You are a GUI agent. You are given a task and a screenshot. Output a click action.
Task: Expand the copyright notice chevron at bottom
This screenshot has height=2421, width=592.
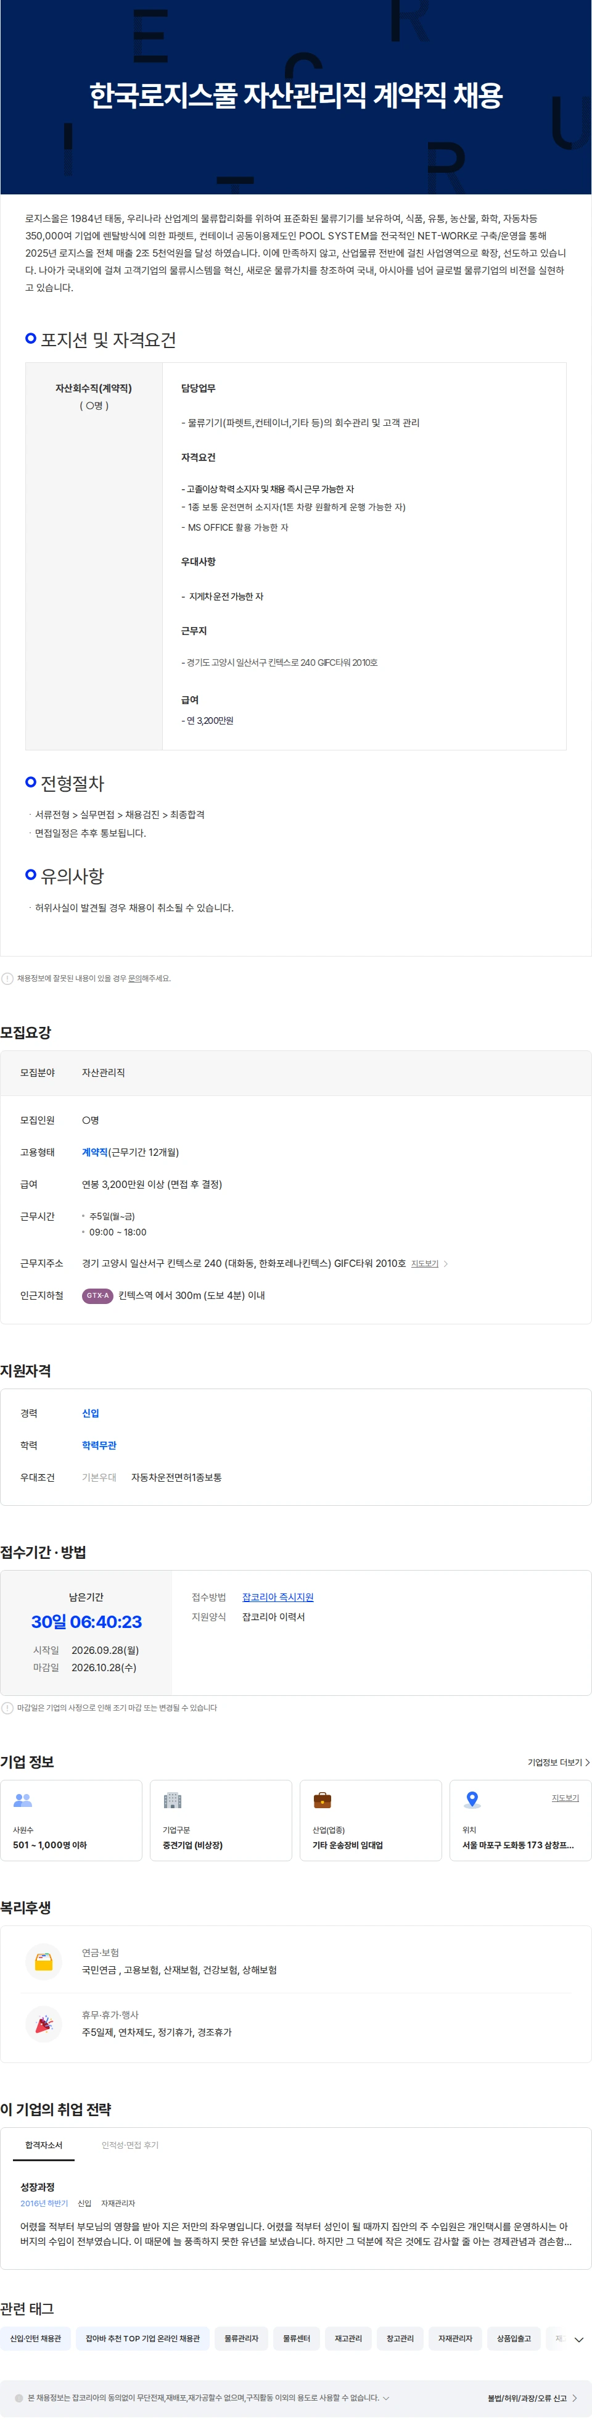coord(386,2398)
